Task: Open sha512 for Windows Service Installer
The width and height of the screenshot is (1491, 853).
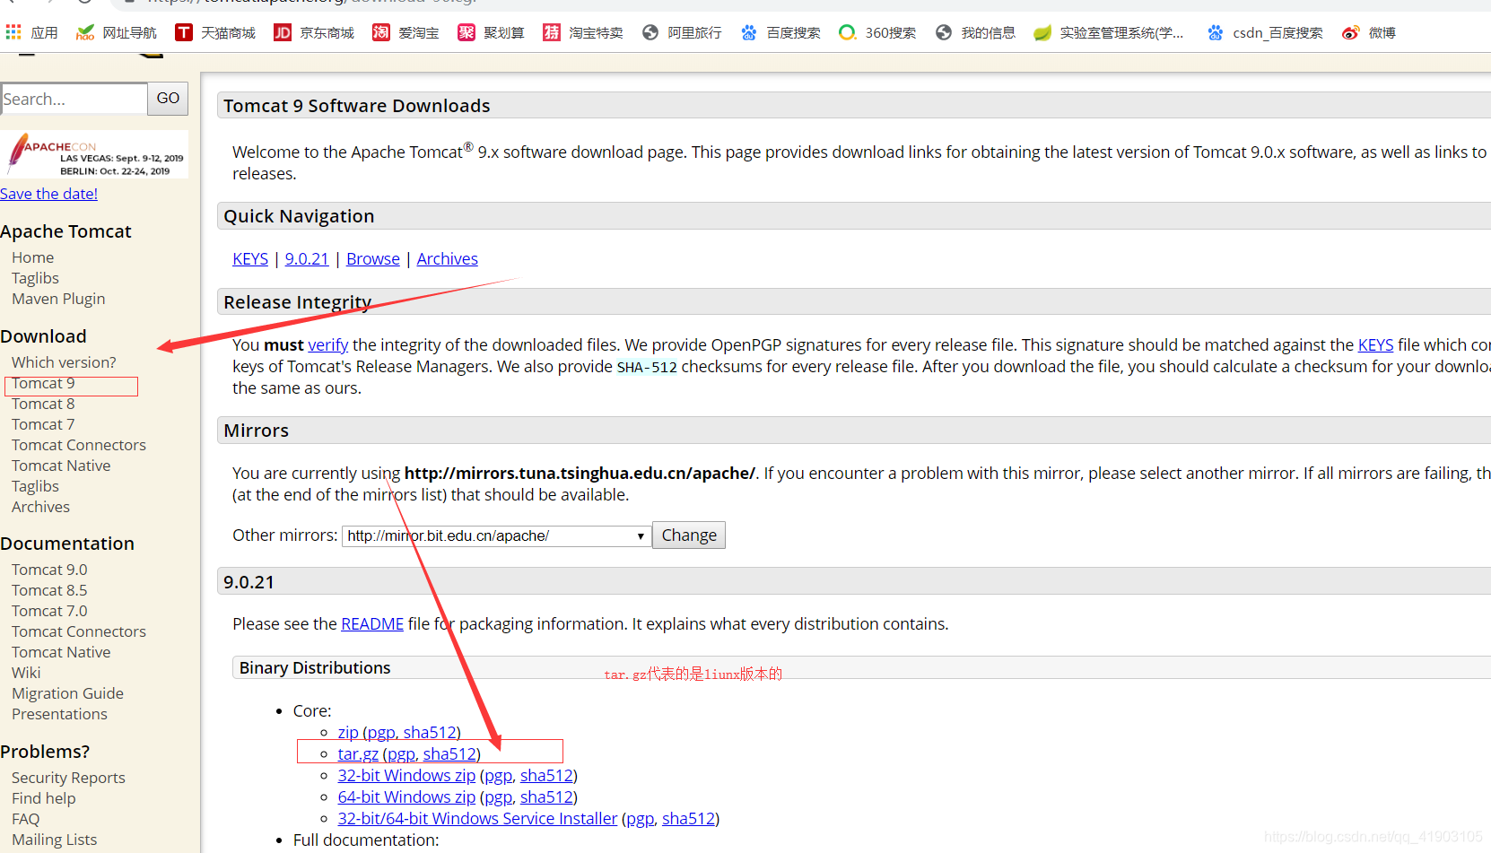Action: click(688, 819)
